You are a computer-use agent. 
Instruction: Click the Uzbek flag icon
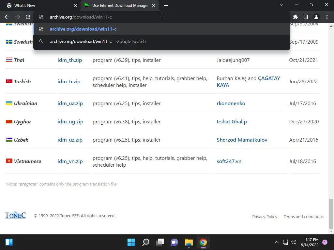tap(9, 140)
